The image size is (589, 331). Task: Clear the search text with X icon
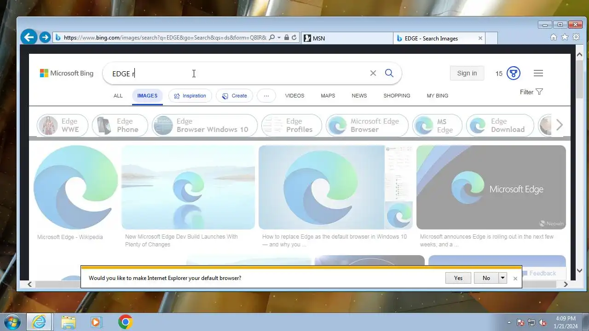tap(373, 73)
